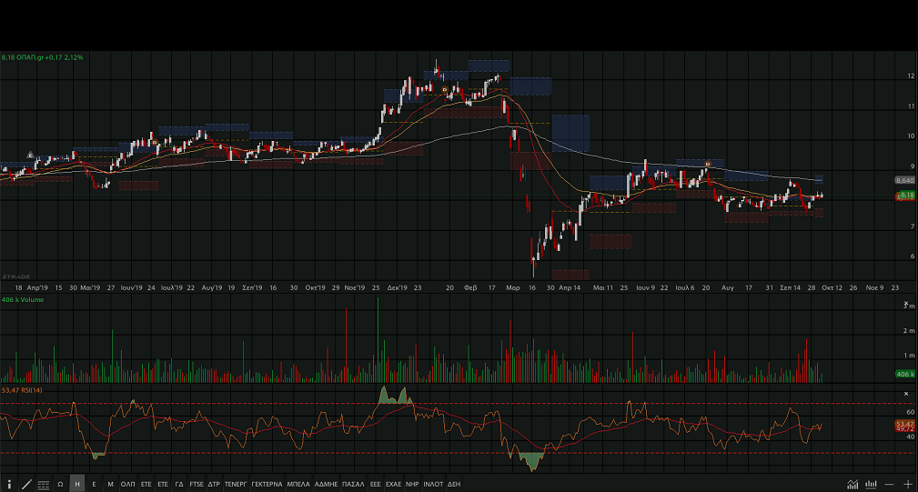This screenshot has height=492, width=918.
Task: Switch to the M monthly timeframe
Action: click(x=110, y=485)
